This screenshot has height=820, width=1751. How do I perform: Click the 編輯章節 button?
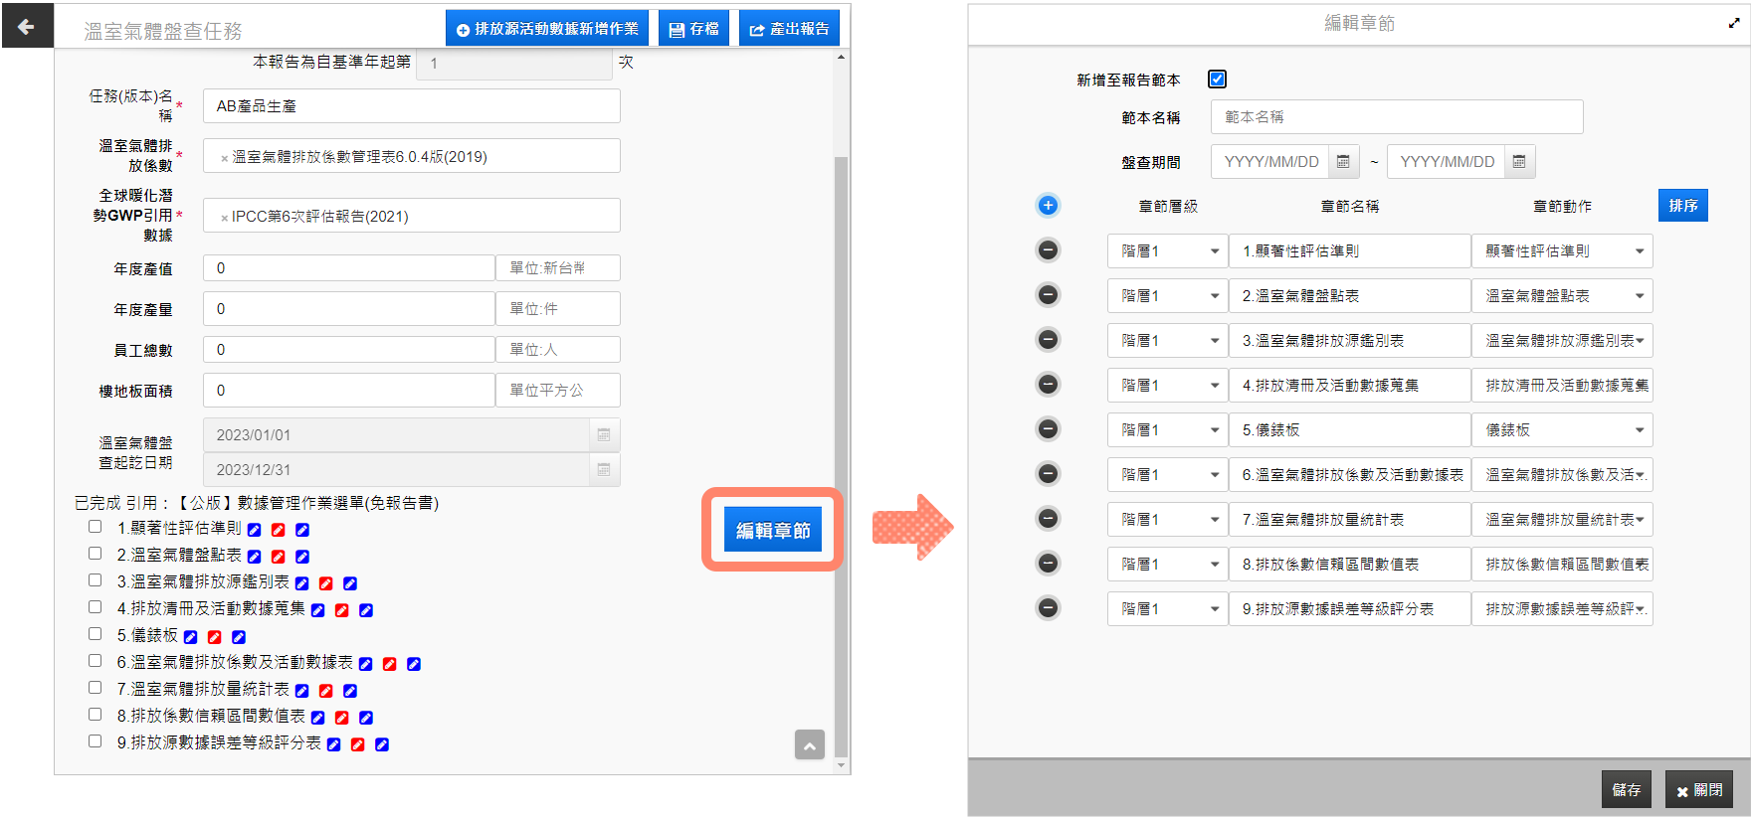tap(773, 531)
